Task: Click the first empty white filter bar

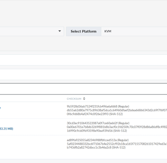Action: [83, 60]
